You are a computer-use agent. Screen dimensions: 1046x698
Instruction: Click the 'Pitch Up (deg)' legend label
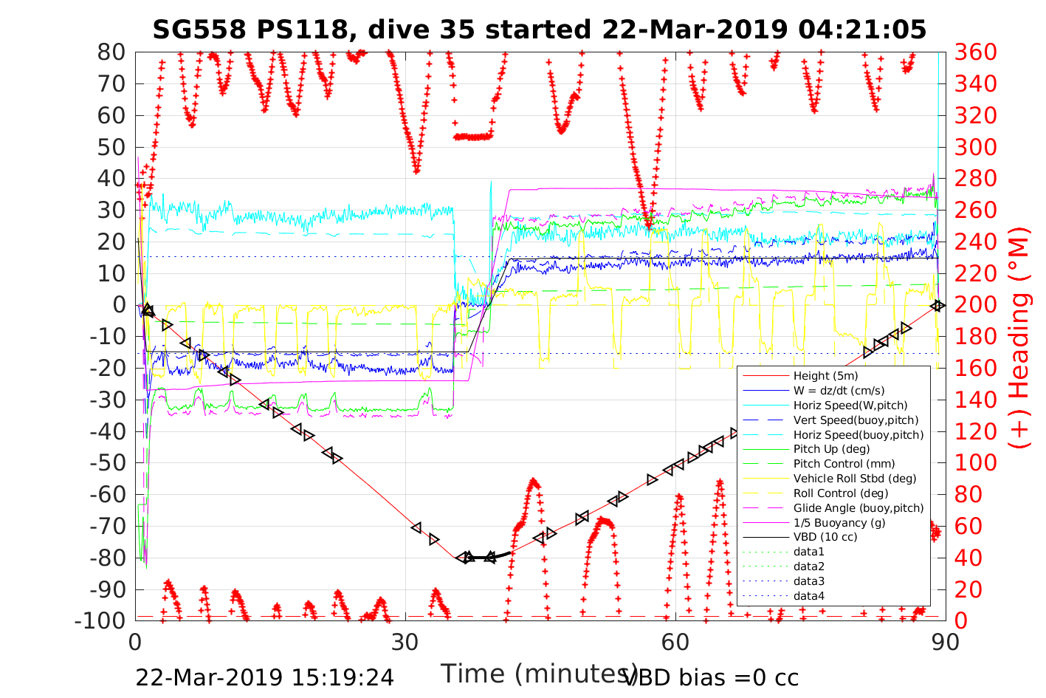point(831,449)
